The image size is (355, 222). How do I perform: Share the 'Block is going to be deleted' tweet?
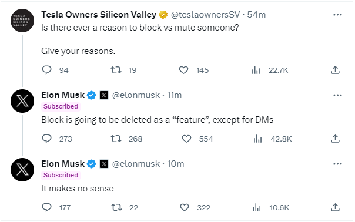(x=335, y=139)
